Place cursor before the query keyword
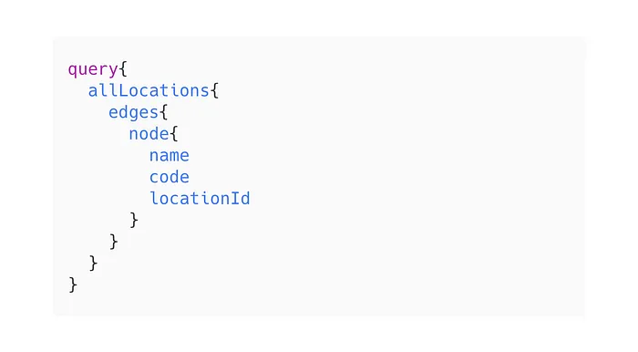 [67, 69]
